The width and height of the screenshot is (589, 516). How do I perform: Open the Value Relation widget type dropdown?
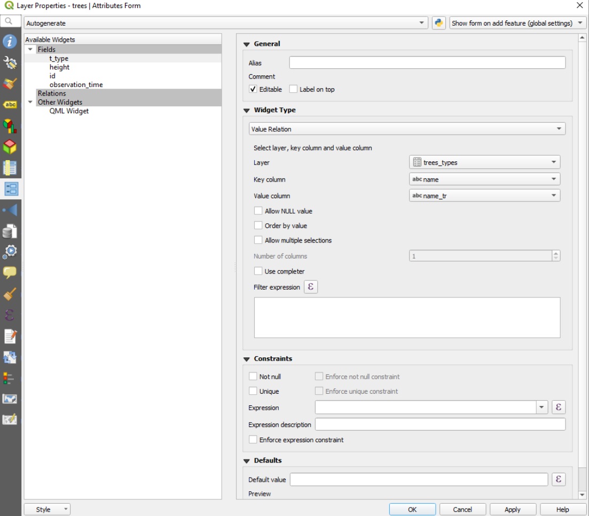point(406,129)
